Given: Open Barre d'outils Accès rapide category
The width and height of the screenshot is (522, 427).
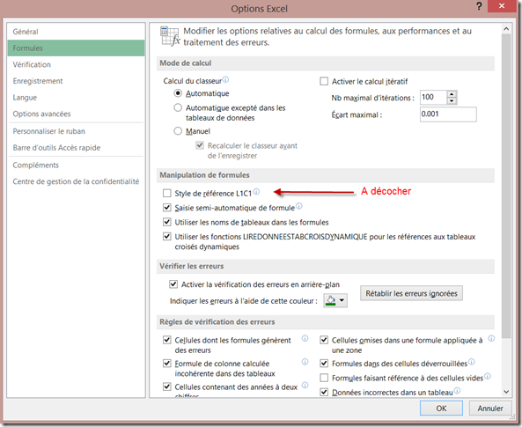Looking at the screenshot, I should tap(76, 148).
